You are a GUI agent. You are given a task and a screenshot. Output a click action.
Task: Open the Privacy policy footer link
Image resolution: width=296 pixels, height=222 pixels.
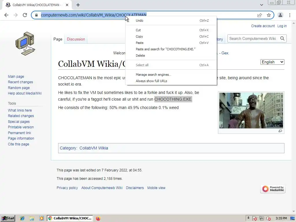67,188
